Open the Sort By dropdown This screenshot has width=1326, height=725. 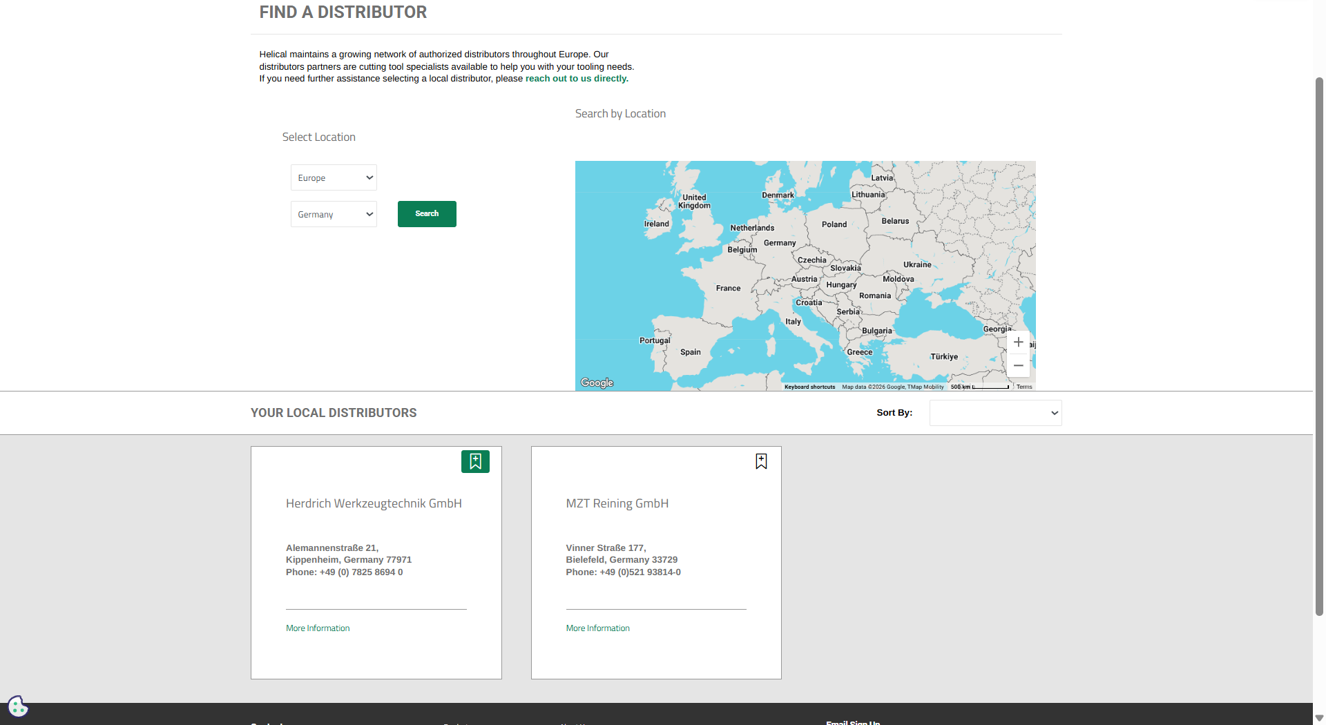(x=995, y=413)
